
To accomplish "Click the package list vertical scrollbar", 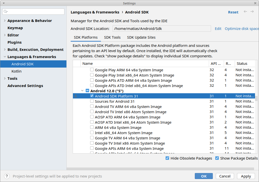I will click(x=256, y=98).
